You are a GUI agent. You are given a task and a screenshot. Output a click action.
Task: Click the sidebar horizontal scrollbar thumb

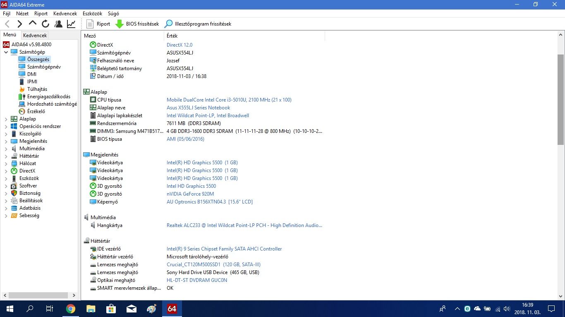tap(38, 296)
